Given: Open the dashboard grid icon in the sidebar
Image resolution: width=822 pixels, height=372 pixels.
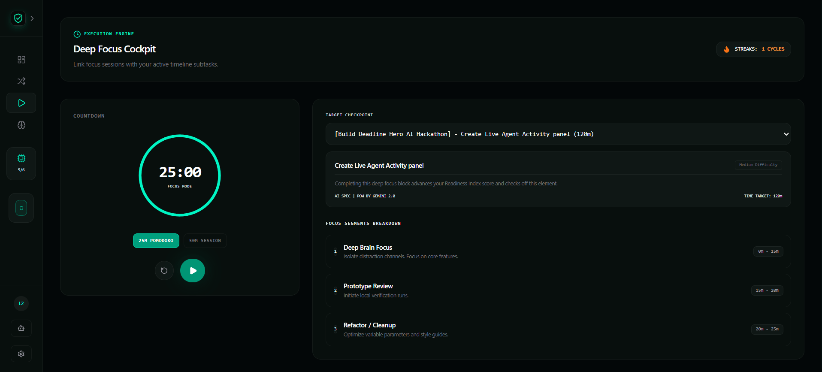Looking at the screenshot, I should 21,60.
